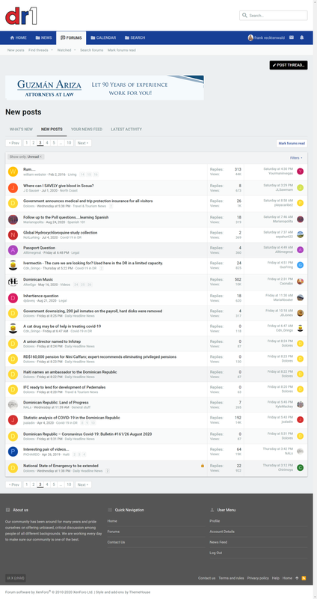This screenshot has height=599, width=317.
Task: Go to the top Next page button
Action: 83,143
